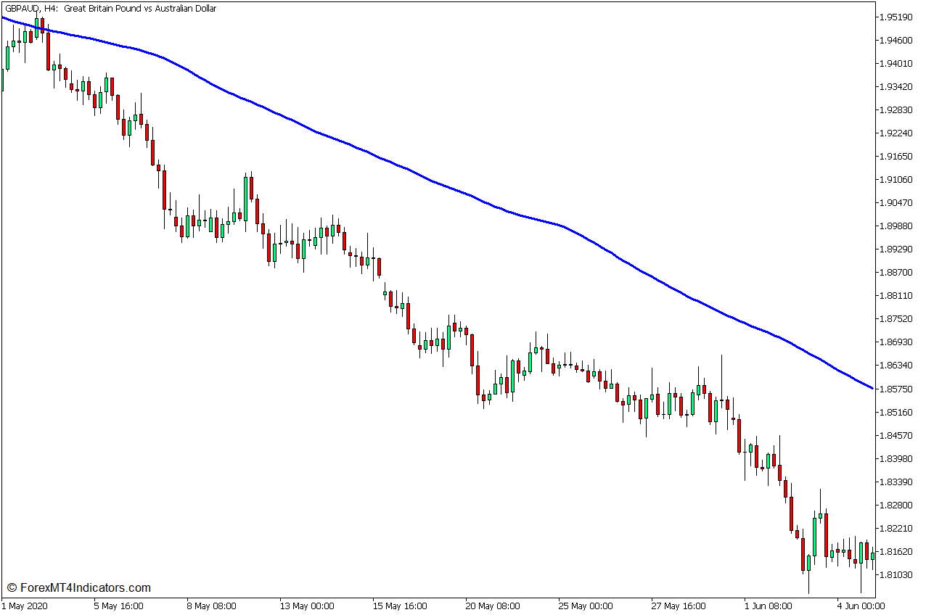Screen dimensions: 926x615
Task: Click the GBPAUD, H4 chart title
Action: [x=110, y=9]
